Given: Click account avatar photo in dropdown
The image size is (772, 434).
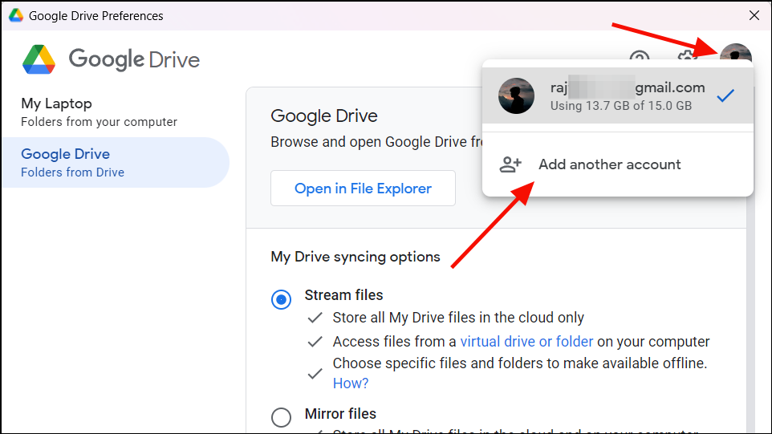Looking at the screenshot, I should click(516, 96).
